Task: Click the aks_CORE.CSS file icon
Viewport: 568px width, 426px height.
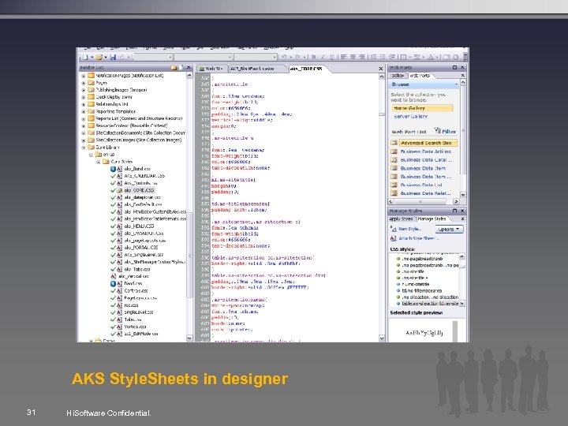Action: 120,190
